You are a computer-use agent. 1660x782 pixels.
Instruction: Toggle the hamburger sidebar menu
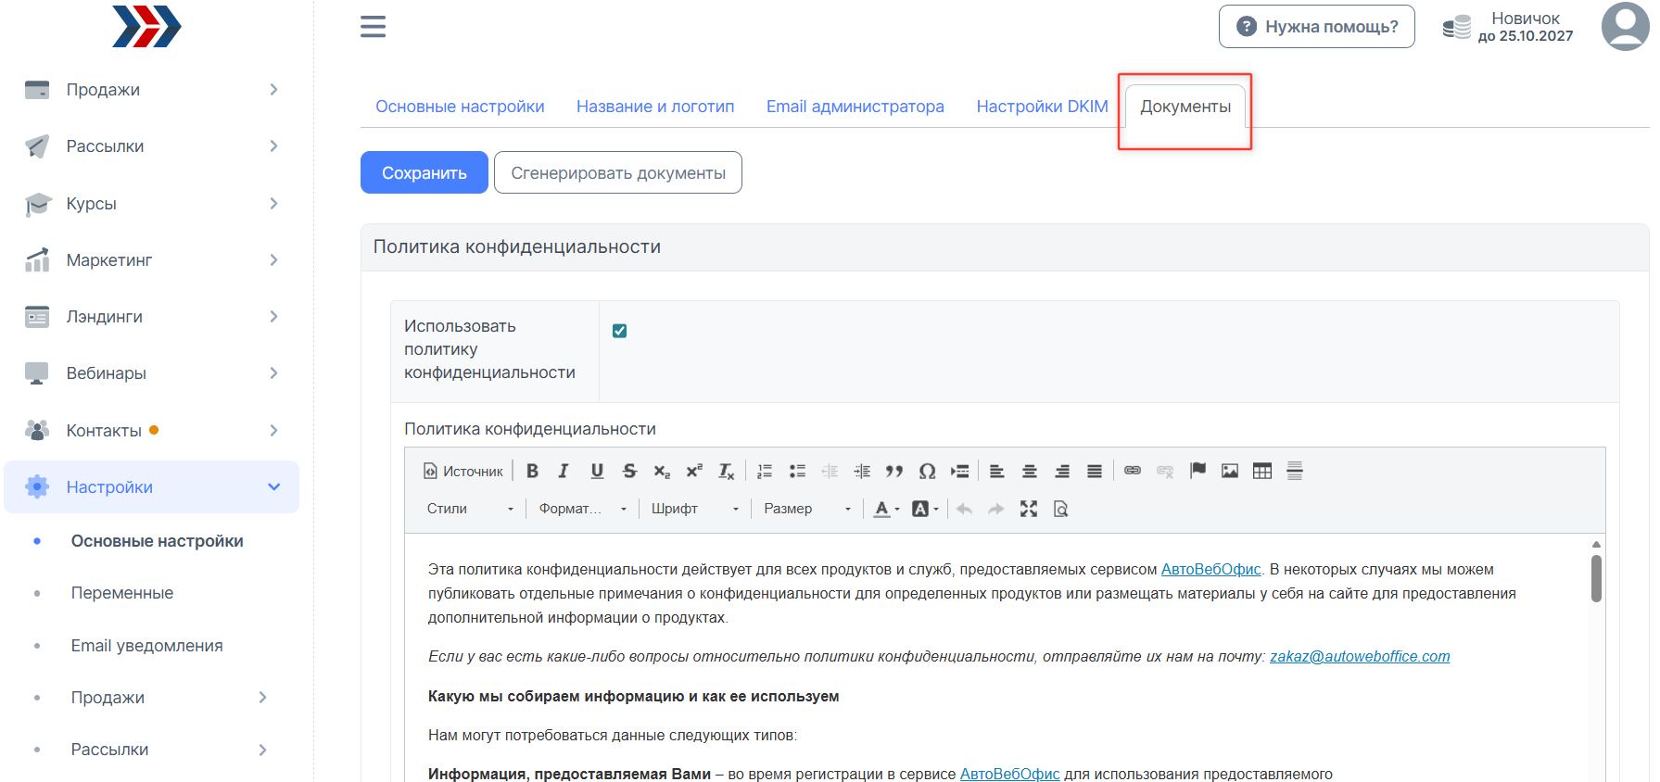tap(373, 27)
